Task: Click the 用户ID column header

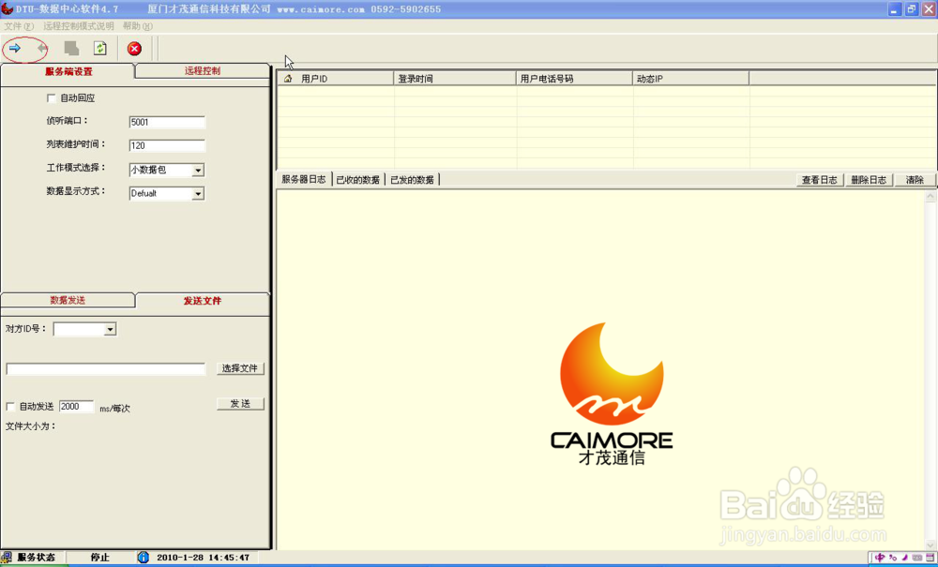Action: pyautogui.click(x=336, y=79)
